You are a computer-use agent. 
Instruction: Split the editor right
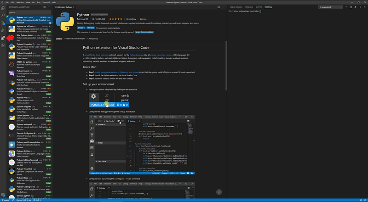point(219,7)
